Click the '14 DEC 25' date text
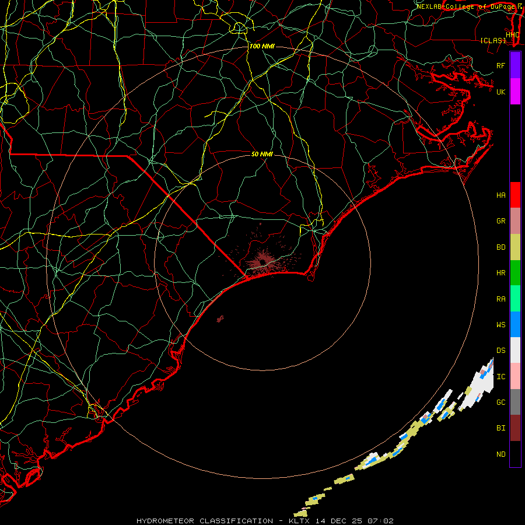Screen dimensions: 525x525 pyautogui.click(x=338, y=521)
